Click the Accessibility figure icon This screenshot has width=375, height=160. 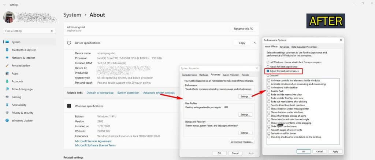tap(7, 105)
